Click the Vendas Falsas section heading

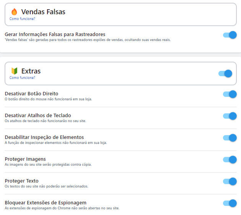coord(43,12)
